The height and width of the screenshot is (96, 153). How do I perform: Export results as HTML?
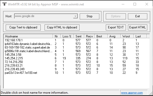click(138, 27)
